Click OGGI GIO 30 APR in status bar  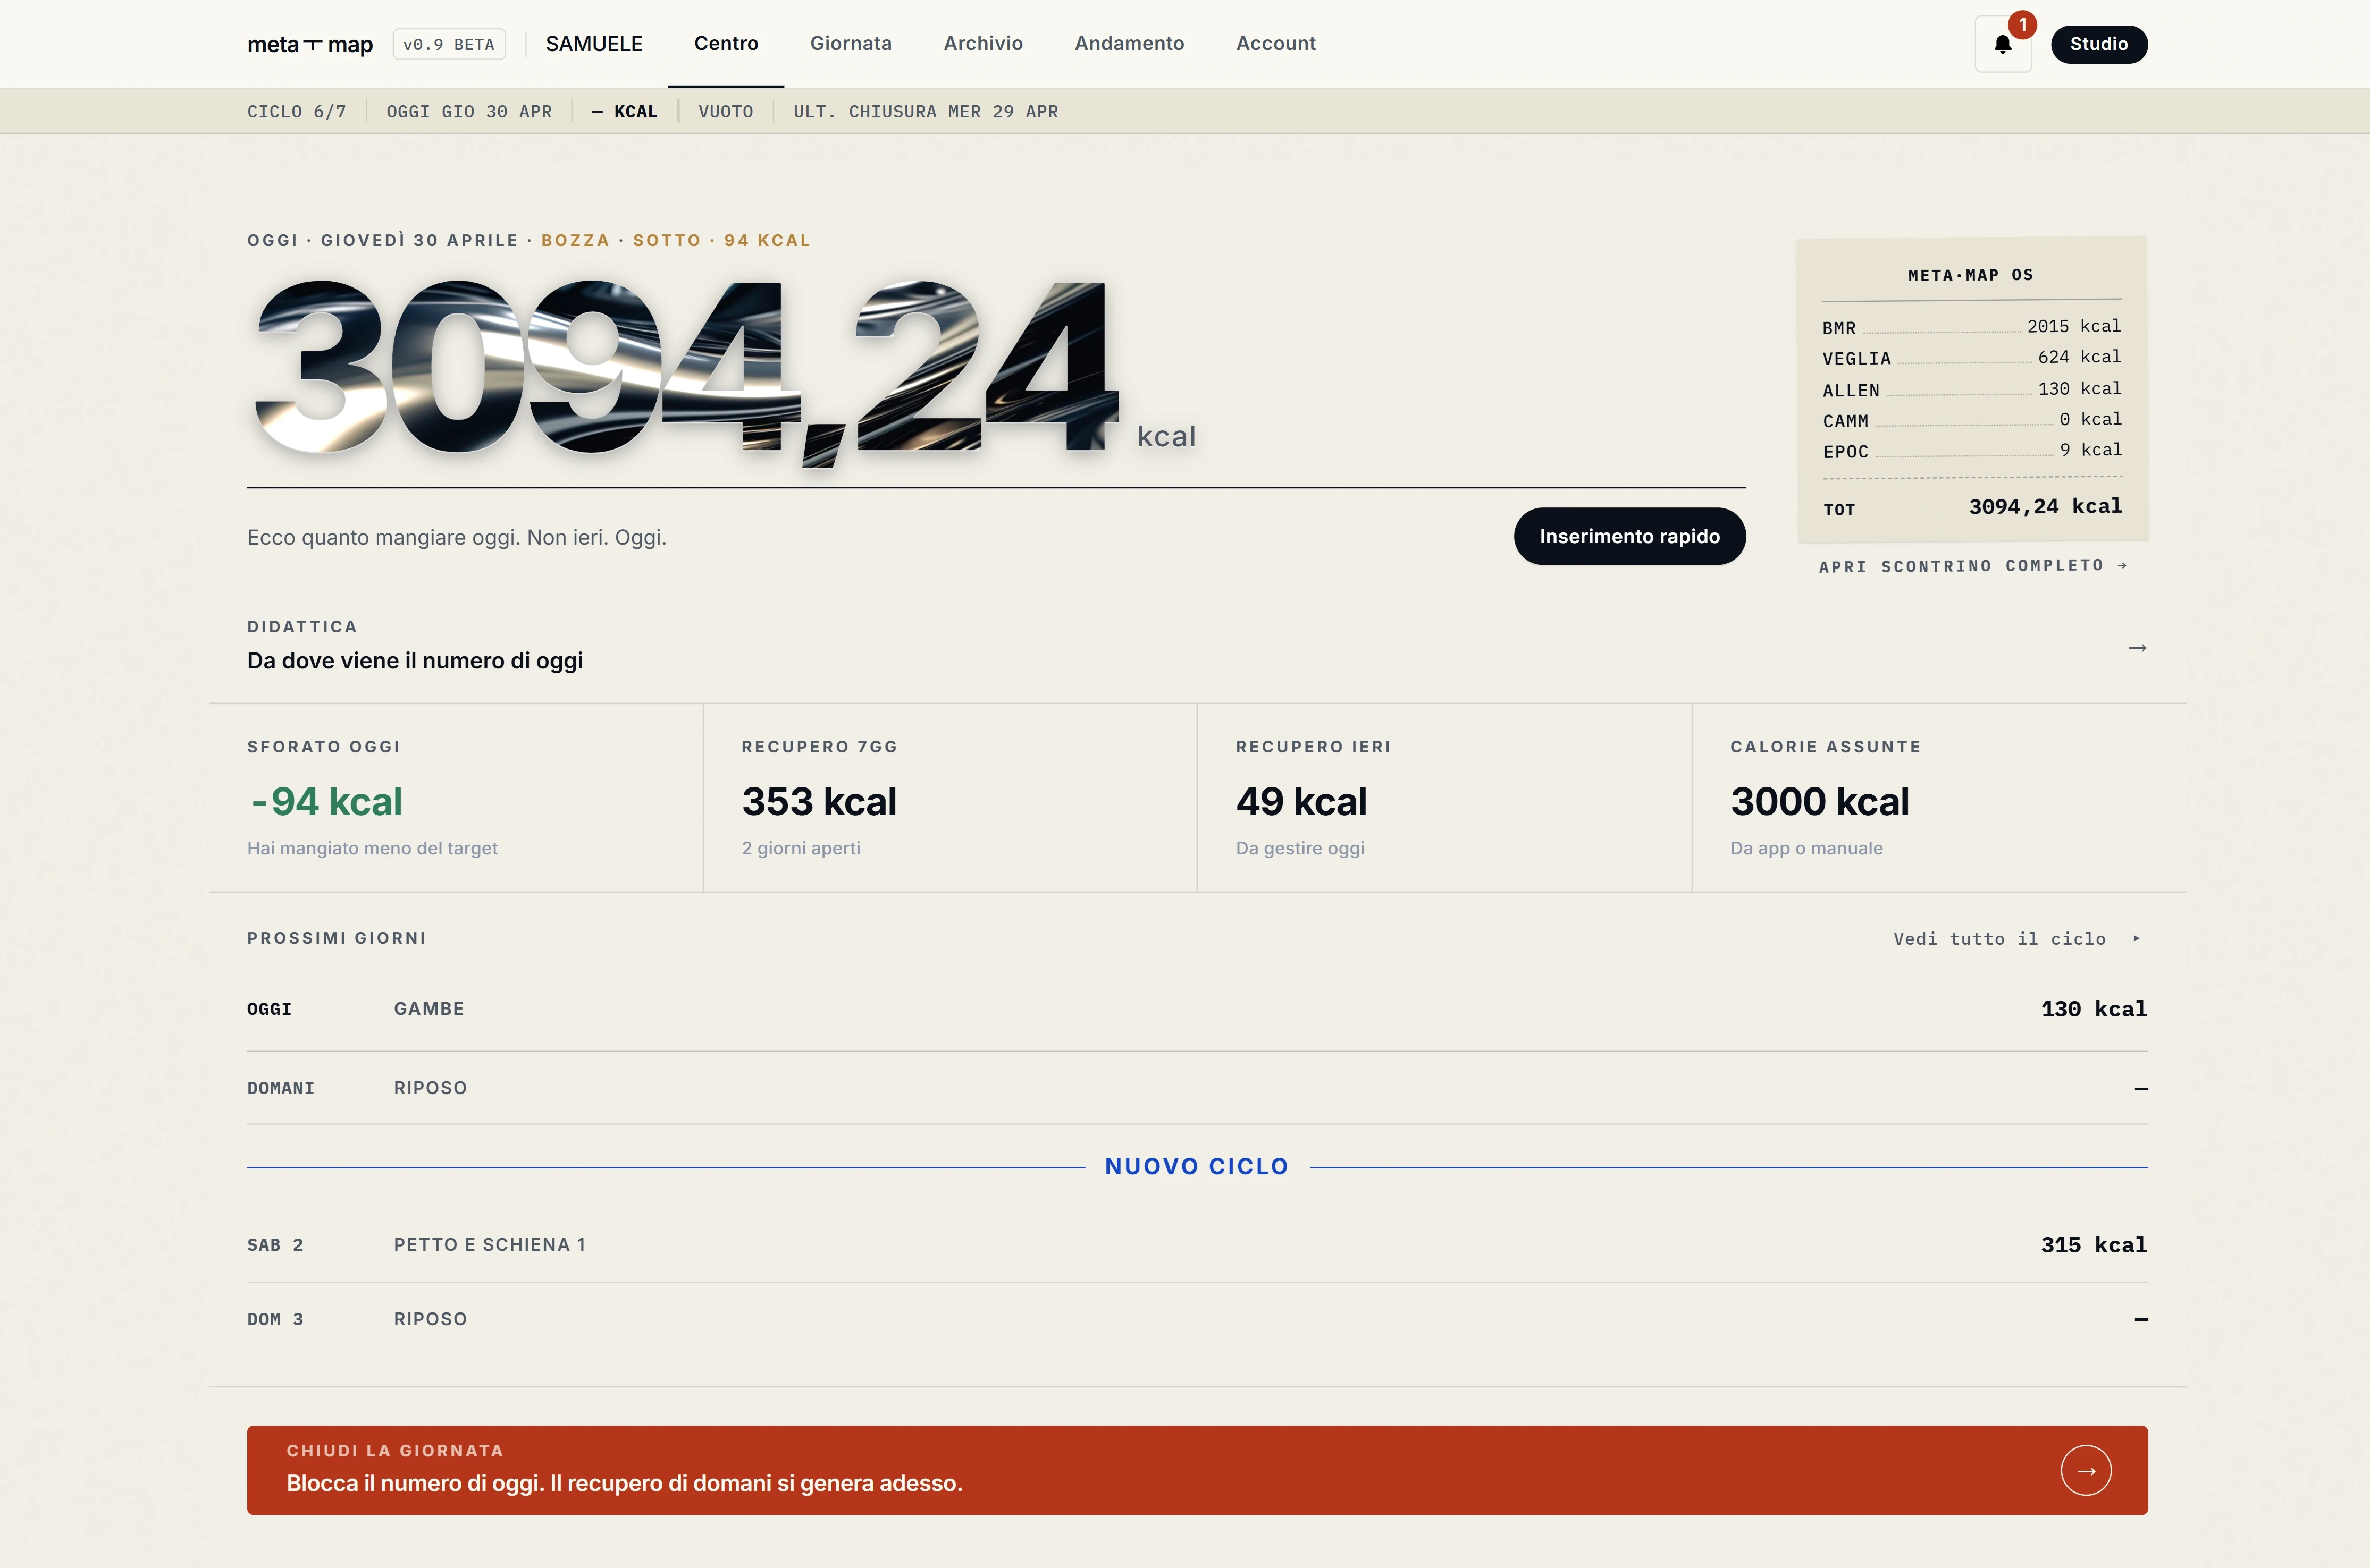pyautogui.click(x=469, y=111)
